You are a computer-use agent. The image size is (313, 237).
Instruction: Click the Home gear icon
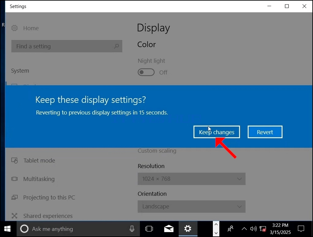[14, 28]
